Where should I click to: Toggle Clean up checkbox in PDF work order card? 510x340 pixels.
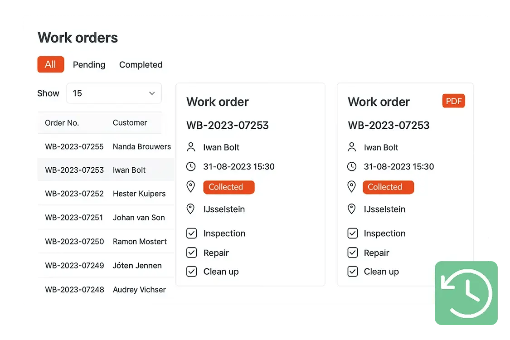pos(352,272)
